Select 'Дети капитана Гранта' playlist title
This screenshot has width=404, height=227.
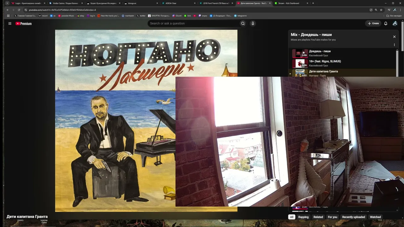click(323, 71)
